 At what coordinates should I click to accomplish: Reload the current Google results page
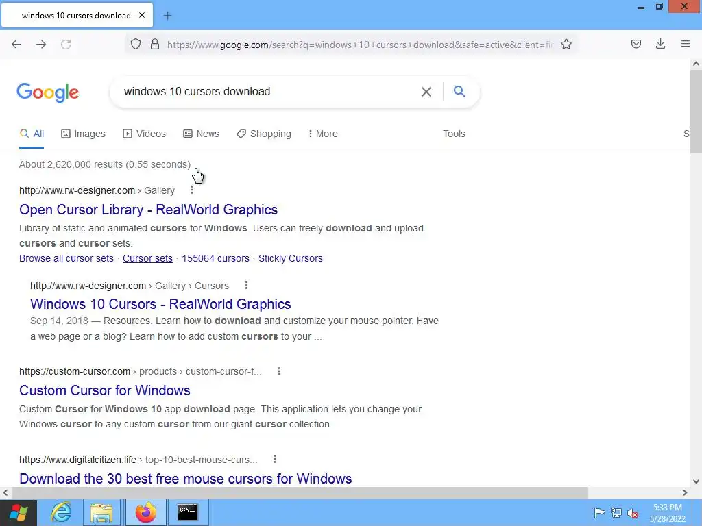(x=66, y=45)
